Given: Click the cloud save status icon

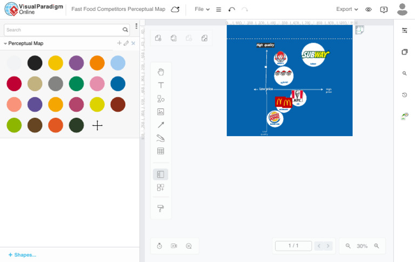Looking at the screenshot, I should (175, 10).
